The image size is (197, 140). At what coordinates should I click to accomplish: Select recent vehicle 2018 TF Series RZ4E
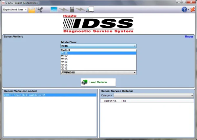50,95
